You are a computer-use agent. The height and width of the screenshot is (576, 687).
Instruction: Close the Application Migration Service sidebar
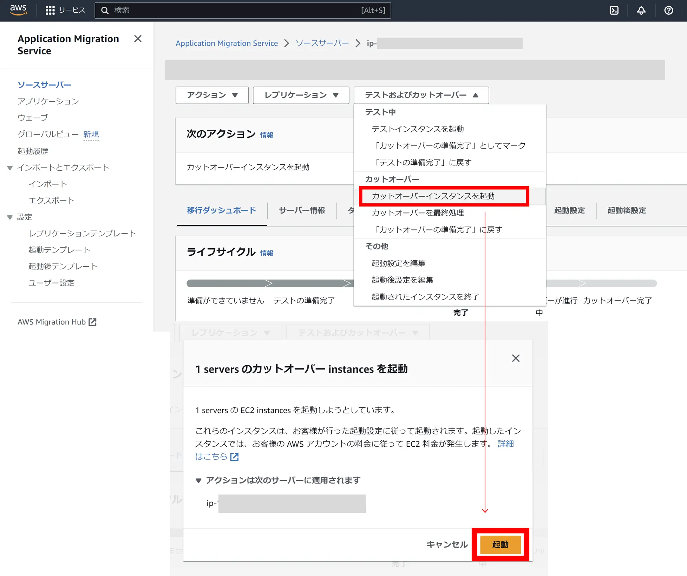(138, 39)
